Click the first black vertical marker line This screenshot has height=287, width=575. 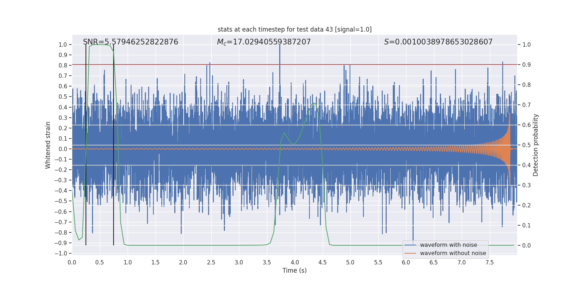(x=86, y=145)
